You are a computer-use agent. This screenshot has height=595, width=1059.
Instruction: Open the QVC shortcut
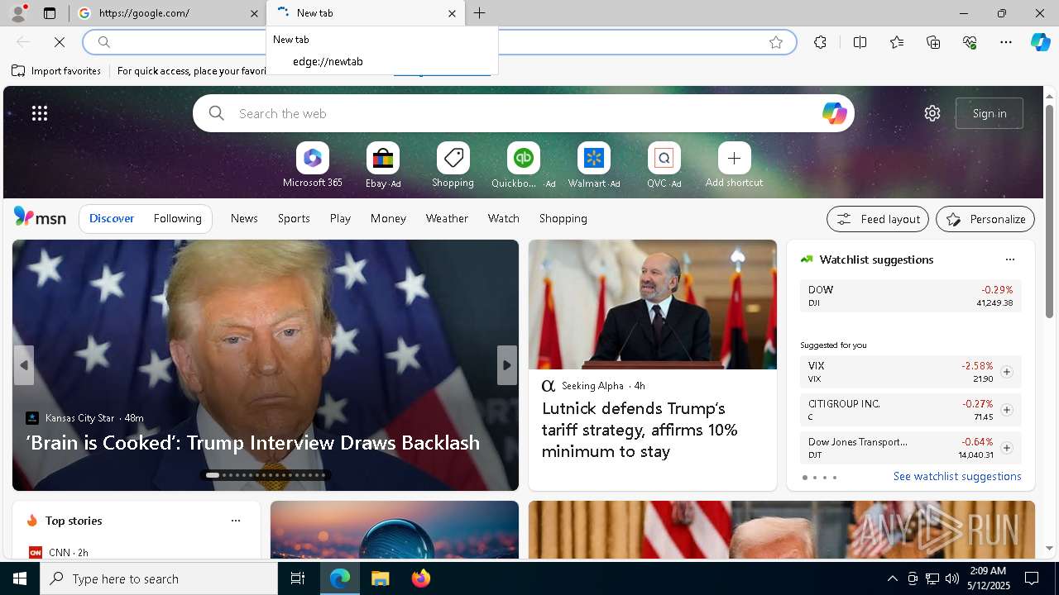[x=664, y=164]
